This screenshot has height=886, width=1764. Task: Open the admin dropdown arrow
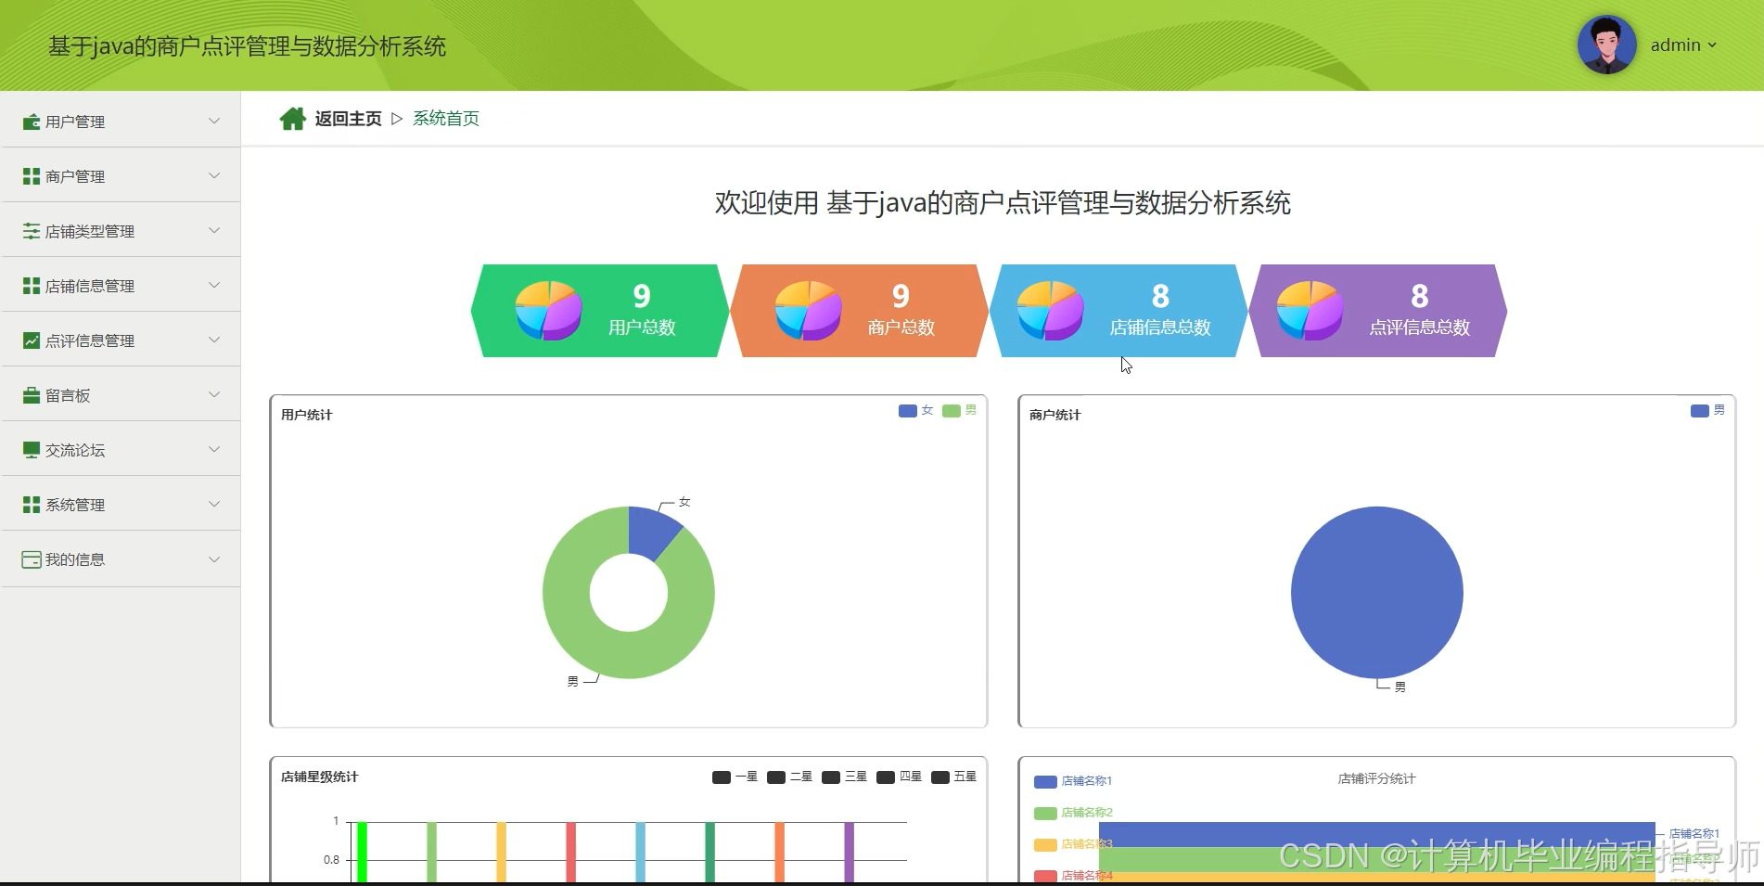1712,45
